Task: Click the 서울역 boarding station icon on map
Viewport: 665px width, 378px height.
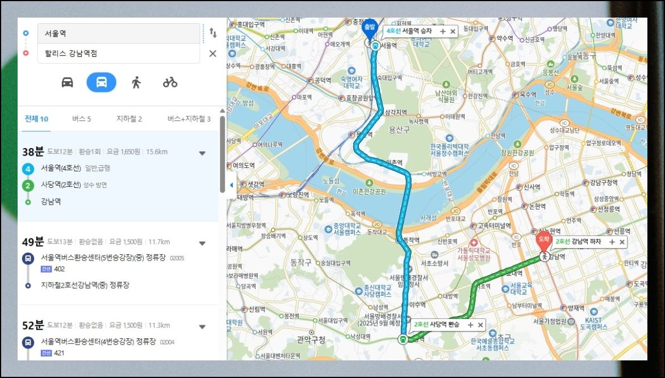Action: tap(375, 45)
